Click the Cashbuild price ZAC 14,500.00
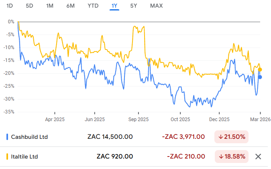271x169 pixels. point(110,137)
